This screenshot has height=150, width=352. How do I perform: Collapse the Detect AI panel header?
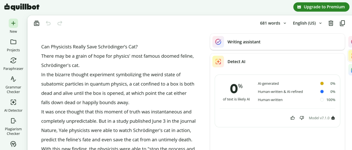(x=277, y=62)
